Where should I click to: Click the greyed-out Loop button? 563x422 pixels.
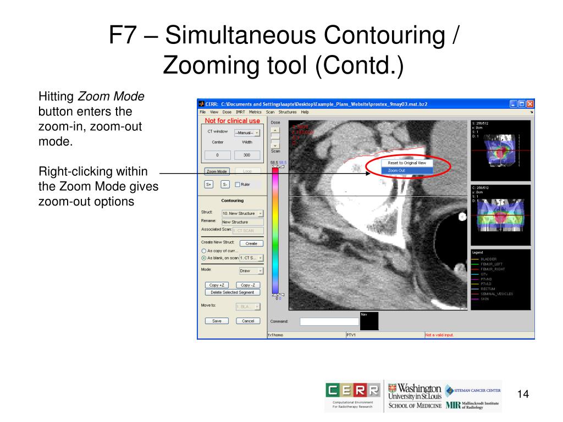pyautogui.click(x=247, y=171)
